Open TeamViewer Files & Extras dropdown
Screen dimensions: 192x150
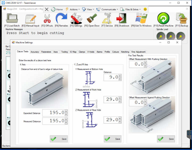(x=130, y=10)
